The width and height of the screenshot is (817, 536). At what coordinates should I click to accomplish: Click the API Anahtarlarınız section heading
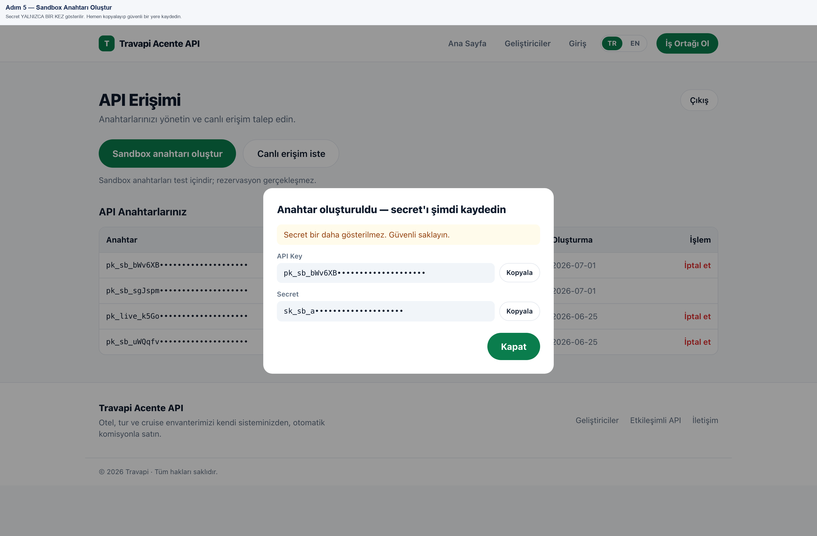pos(142,212)
